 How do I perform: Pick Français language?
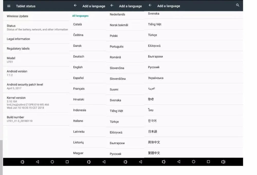88,89
